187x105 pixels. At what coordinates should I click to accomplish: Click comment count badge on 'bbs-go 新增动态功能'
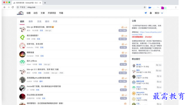(x=123, y=30)
